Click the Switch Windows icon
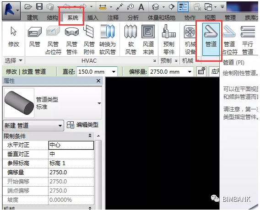Screen dimensions: 260x210 (x=208, y=7)
